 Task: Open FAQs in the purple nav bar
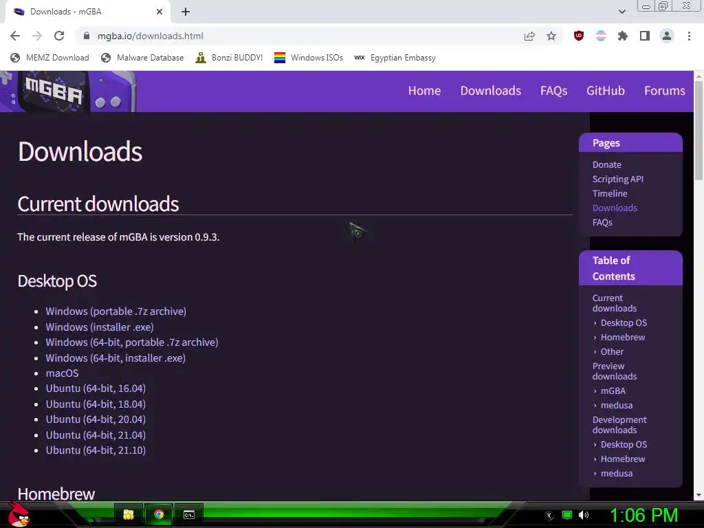[553, 91]
